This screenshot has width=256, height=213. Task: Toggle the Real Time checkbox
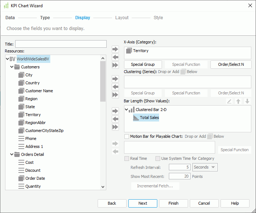[x=127, y=158]
